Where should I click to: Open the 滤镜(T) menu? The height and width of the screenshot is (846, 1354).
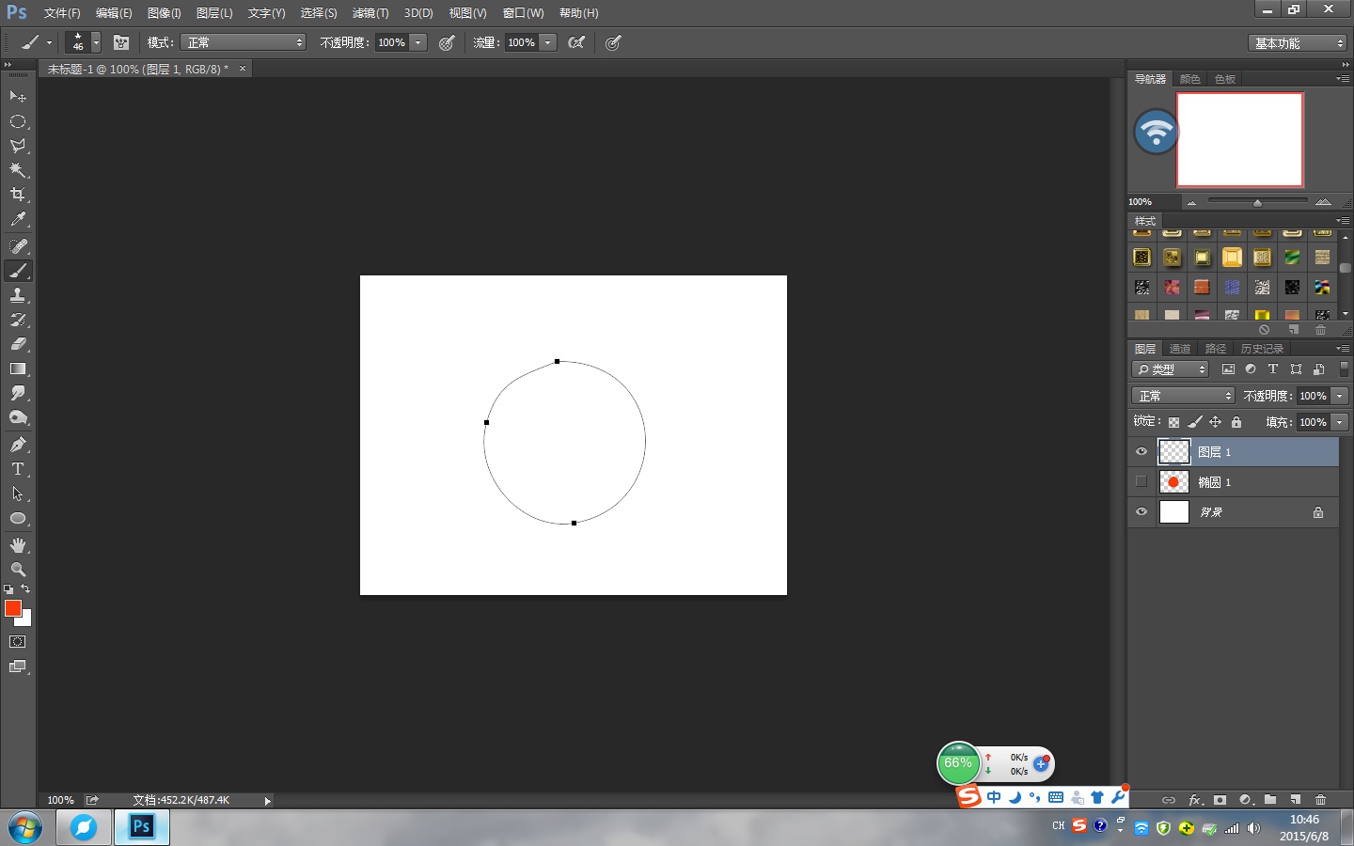pyautogui.click(x=370, y=13)
